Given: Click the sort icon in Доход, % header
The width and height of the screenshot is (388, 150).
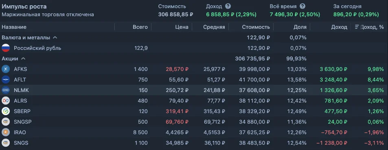Looking at the screenshot, I should 357,27.
